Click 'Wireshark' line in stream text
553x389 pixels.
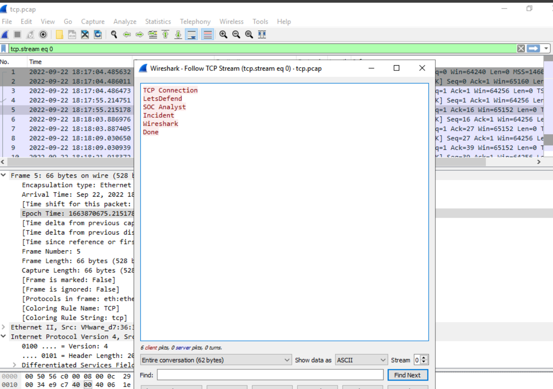tap(161, 124)
